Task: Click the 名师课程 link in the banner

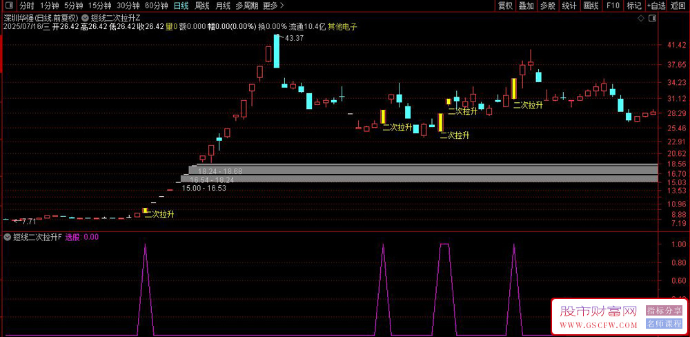Action: pos(664,324)
